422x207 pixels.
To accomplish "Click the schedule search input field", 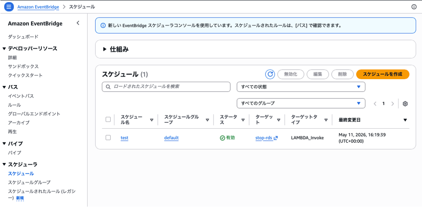I will (x=166, y=87).
